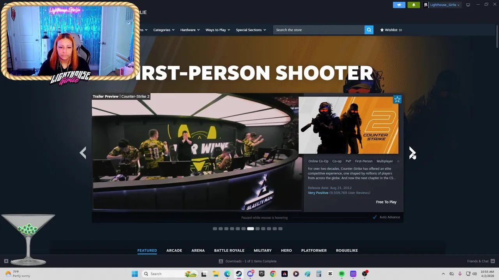Expand the Ways to Play dropdown

pyautogui.click(x=218, y=30)
